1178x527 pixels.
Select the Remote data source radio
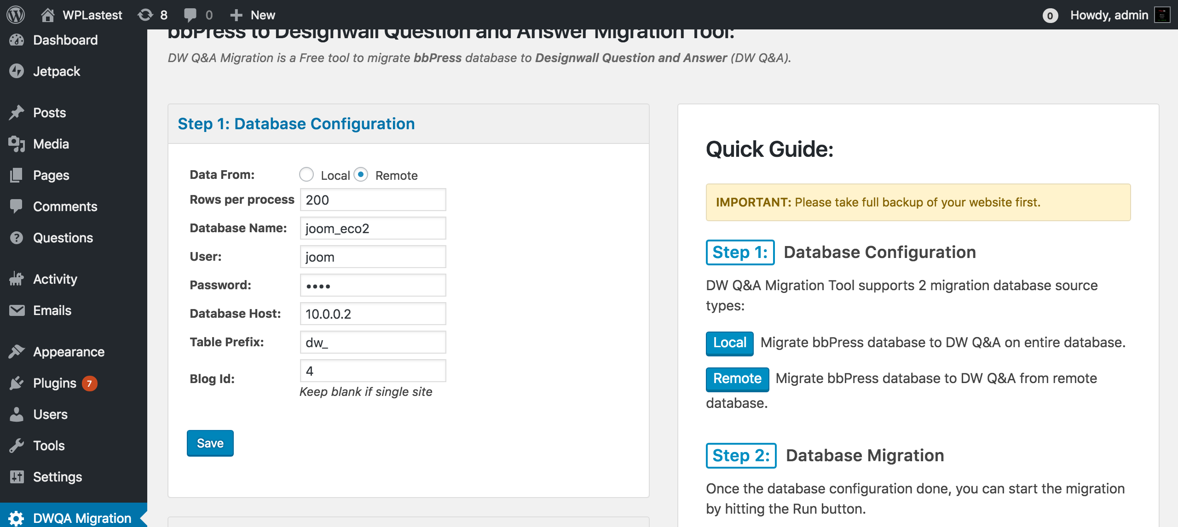[361, 175]
